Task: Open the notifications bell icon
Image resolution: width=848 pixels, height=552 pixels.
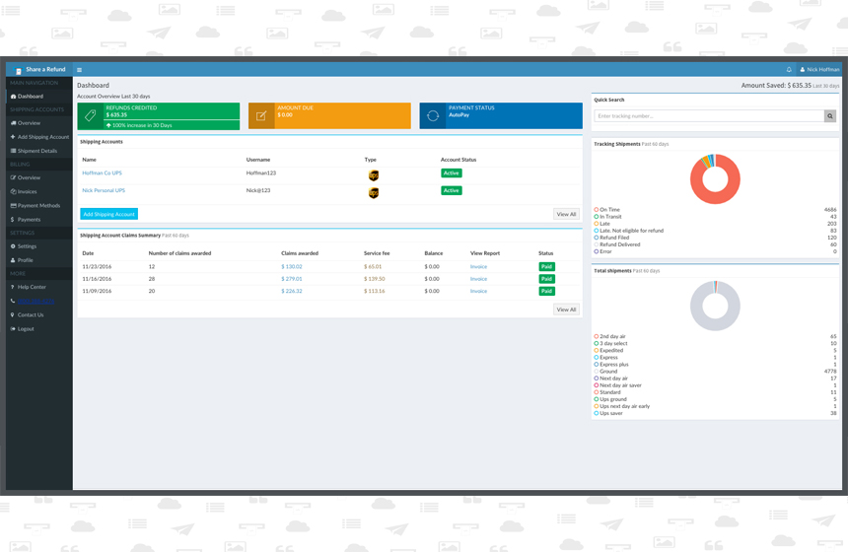Action: pyautogui.click(x=789, y=70)
